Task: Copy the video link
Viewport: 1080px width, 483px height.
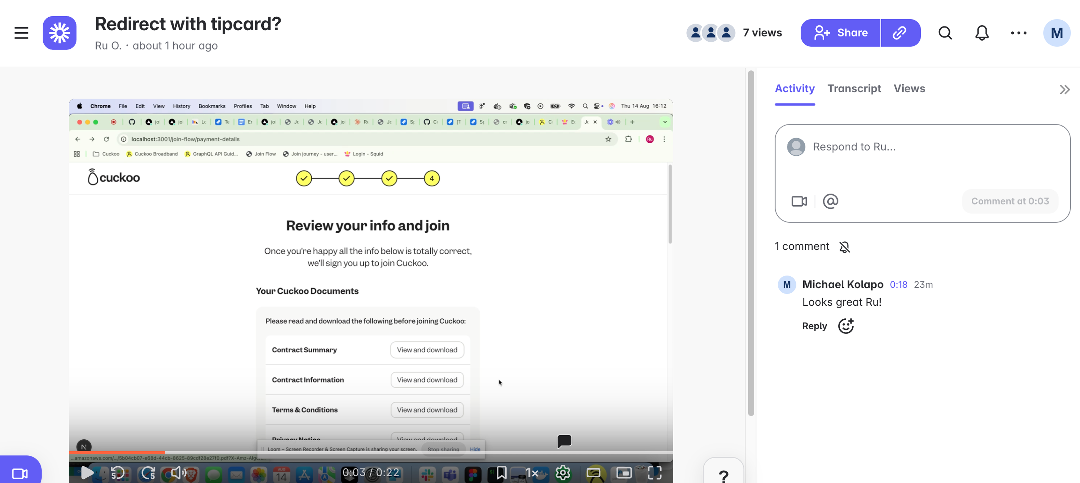Action: (x=900, y=33)
